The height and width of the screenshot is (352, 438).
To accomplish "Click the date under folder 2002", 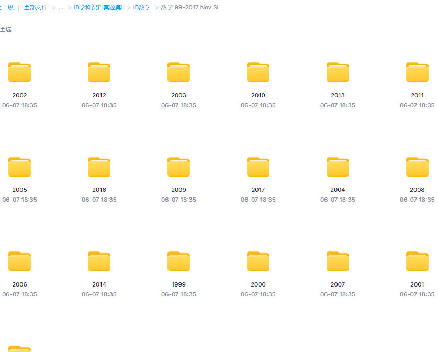I will pos(19,105).
